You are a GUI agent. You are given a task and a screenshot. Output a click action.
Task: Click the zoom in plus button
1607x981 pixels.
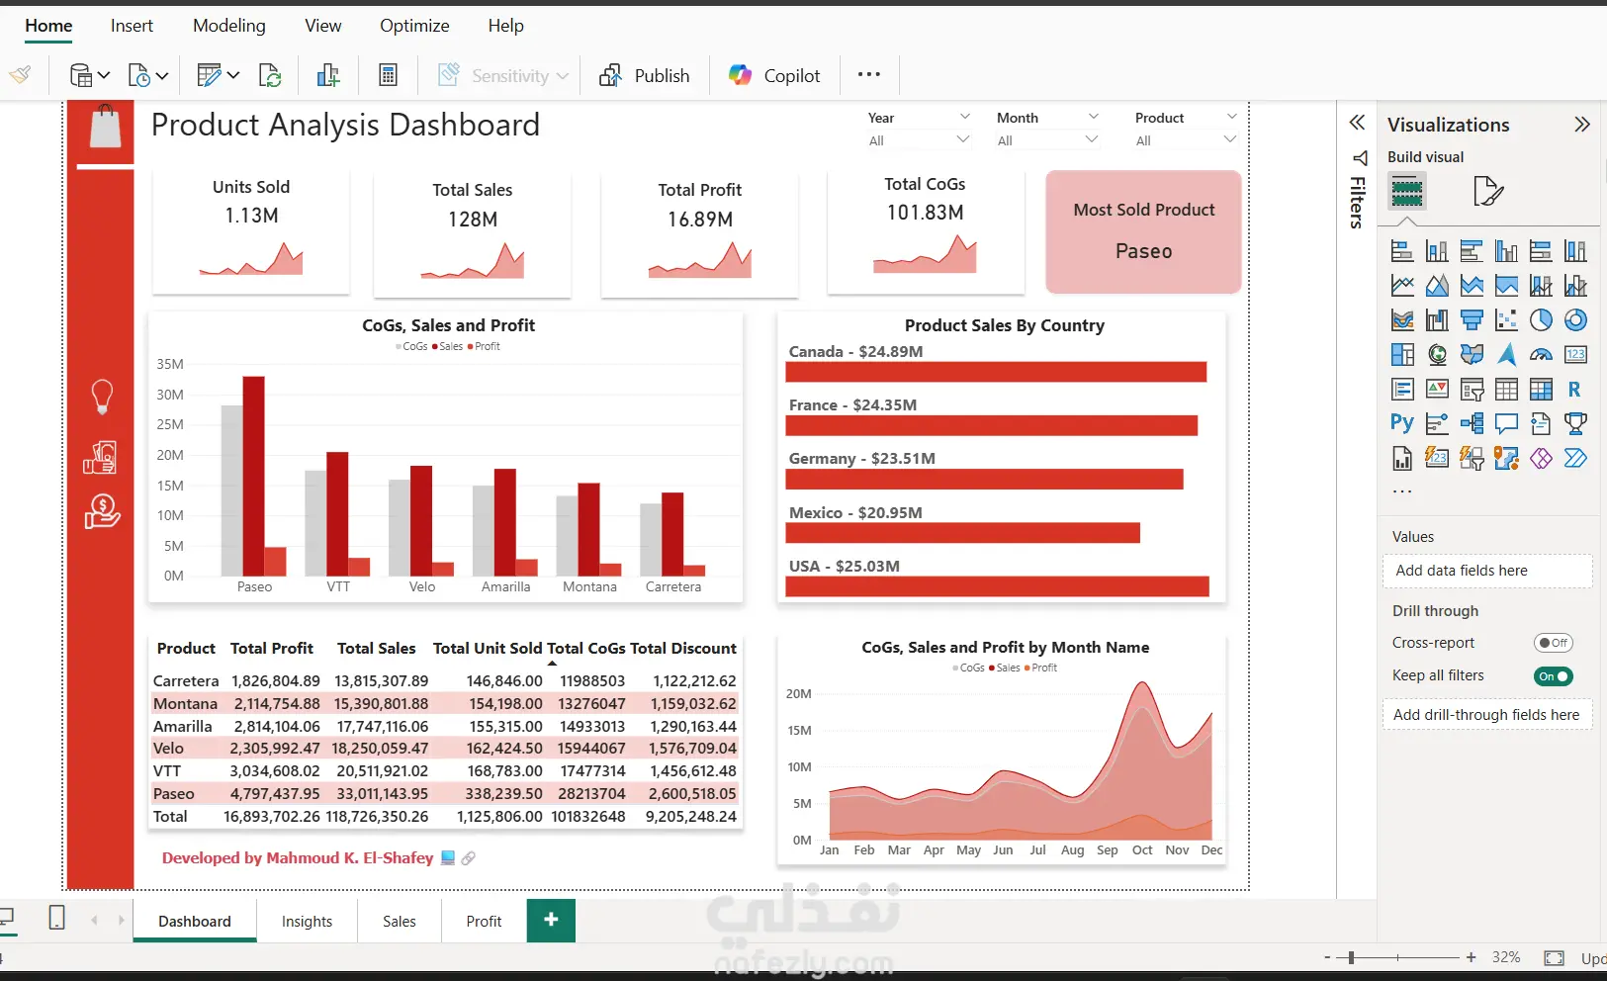click(x=1472, y=957)
